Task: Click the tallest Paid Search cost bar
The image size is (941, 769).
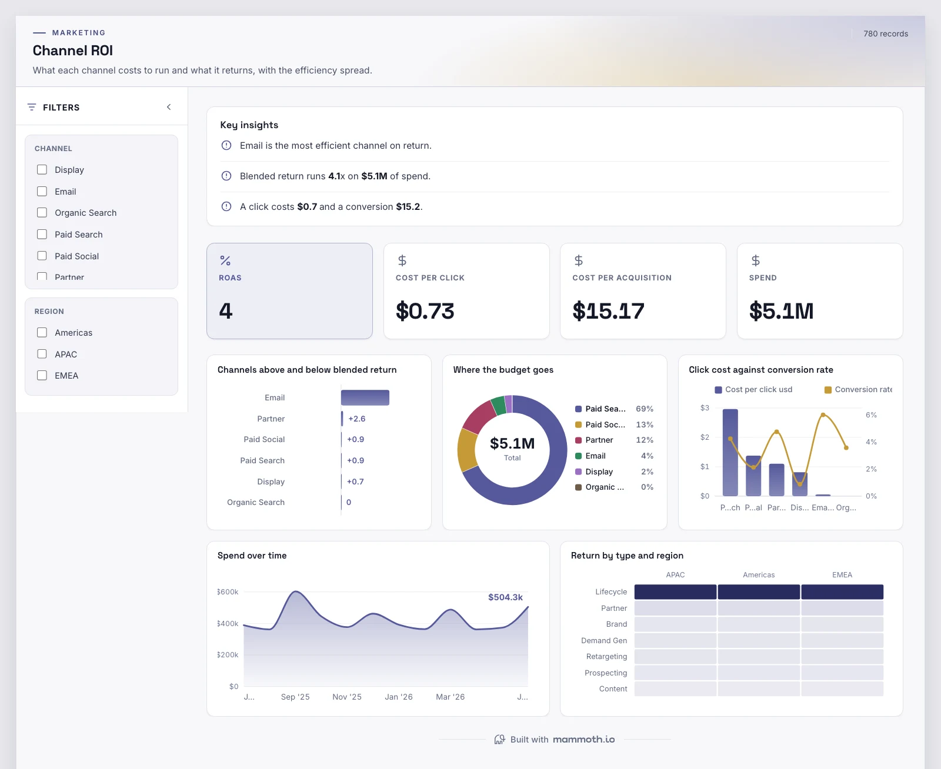Action: (730, 453)
